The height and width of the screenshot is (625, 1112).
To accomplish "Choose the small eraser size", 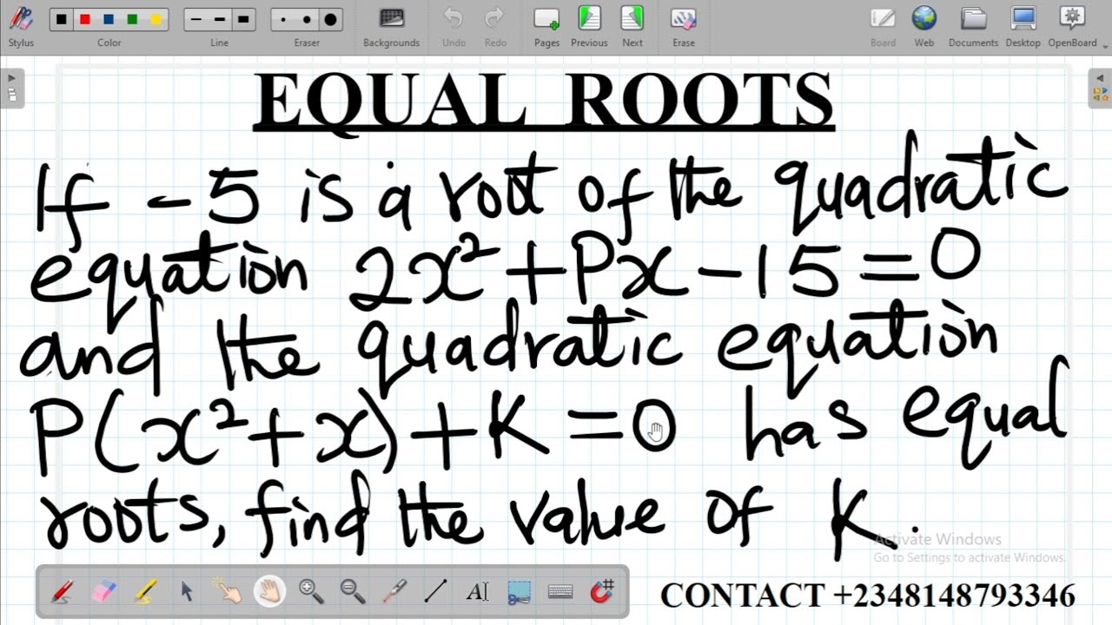I will pos(282,19).
